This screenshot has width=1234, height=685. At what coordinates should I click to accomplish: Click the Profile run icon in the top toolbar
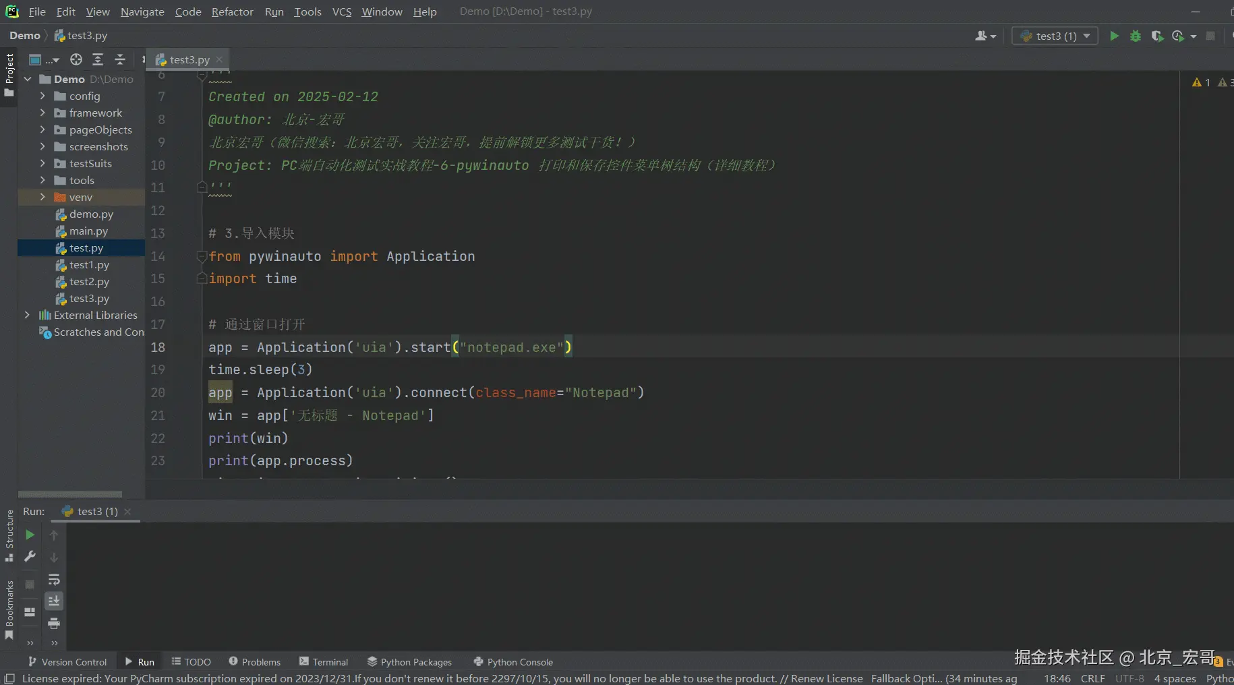(x=1178, y=36)
